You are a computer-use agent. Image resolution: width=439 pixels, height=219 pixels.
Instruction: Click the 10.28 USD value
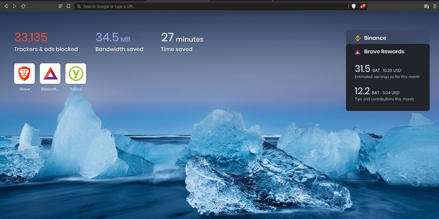(x=392, y=70)
